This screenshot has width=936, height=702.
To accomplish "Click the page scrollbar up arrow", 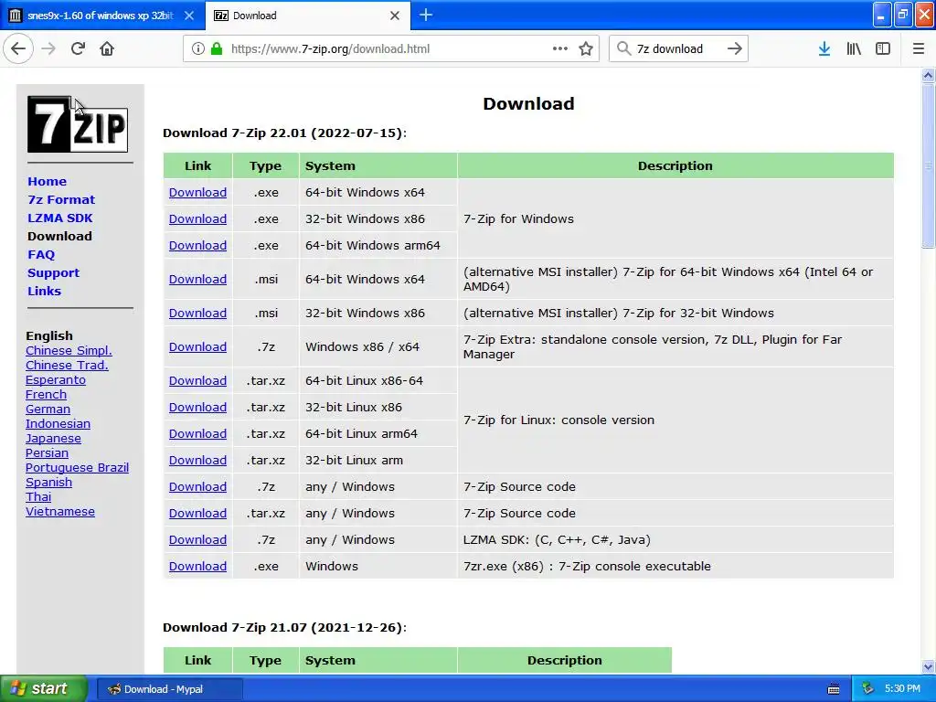I will [x=928, y=75].
